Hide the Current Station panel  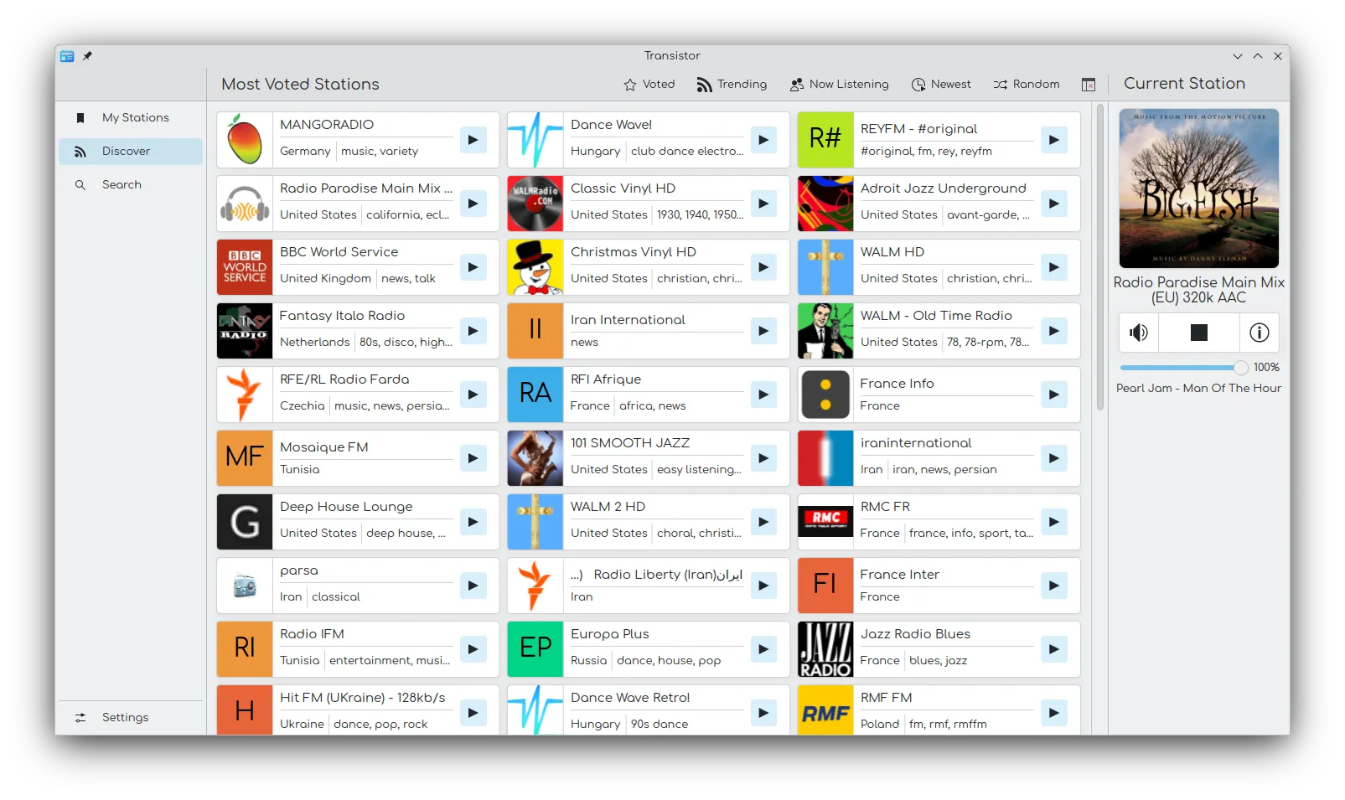(x=1089, y=85)
